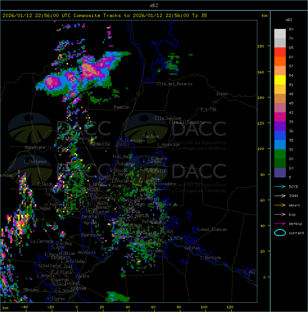Select the royal blue 35-36 dBZ swatch

point(280,136)
